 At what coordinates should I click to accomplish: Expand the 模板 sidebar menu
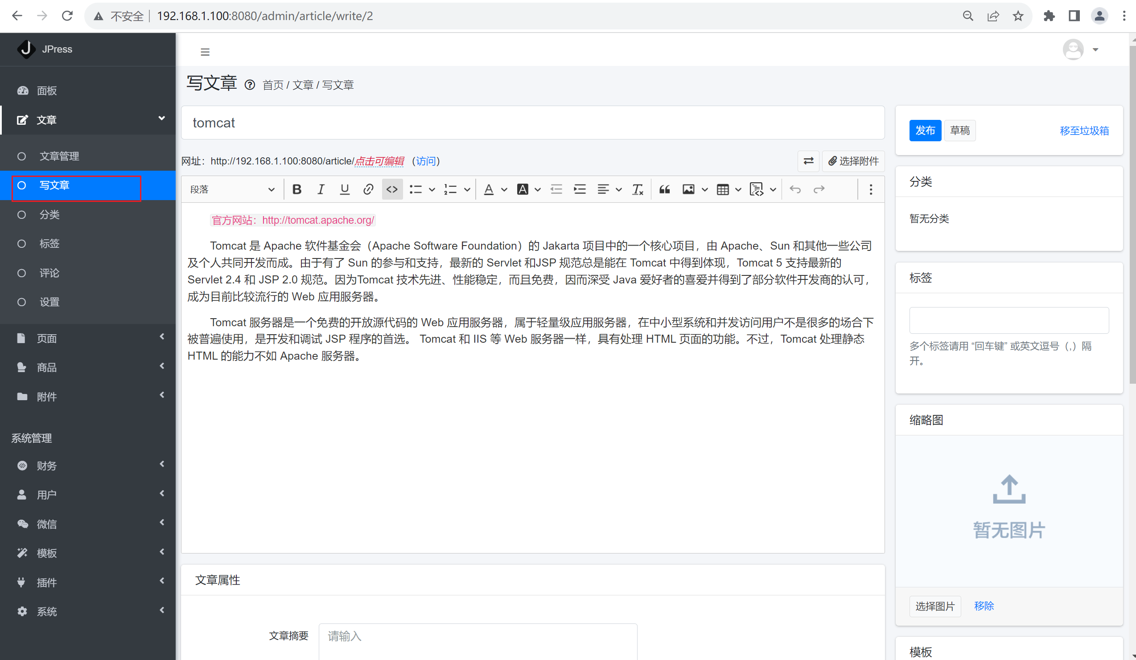coord(88,553)
